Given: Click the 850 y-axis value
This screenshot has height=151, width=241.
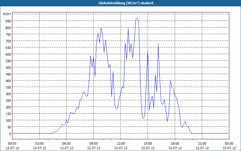Looking at the screenshot, I should click(x=8, y=21).
